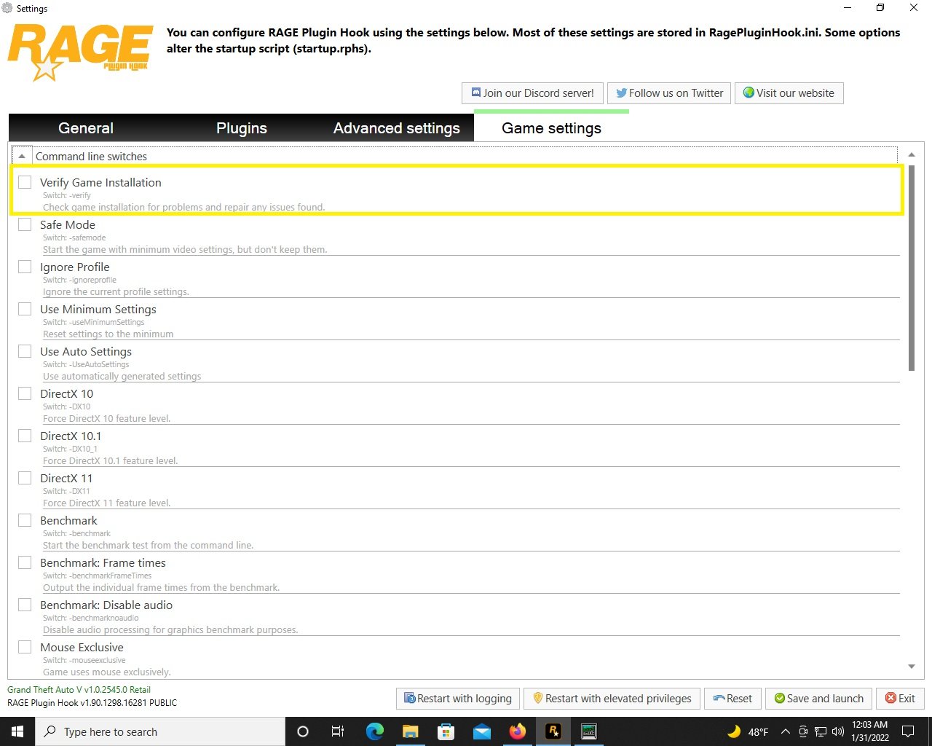This screenshot has height=746, width=932.
Task: Click the 'Switch: -benchmarkFrameTimes' text
Action: pyautogui.click(x=97, y=576)
